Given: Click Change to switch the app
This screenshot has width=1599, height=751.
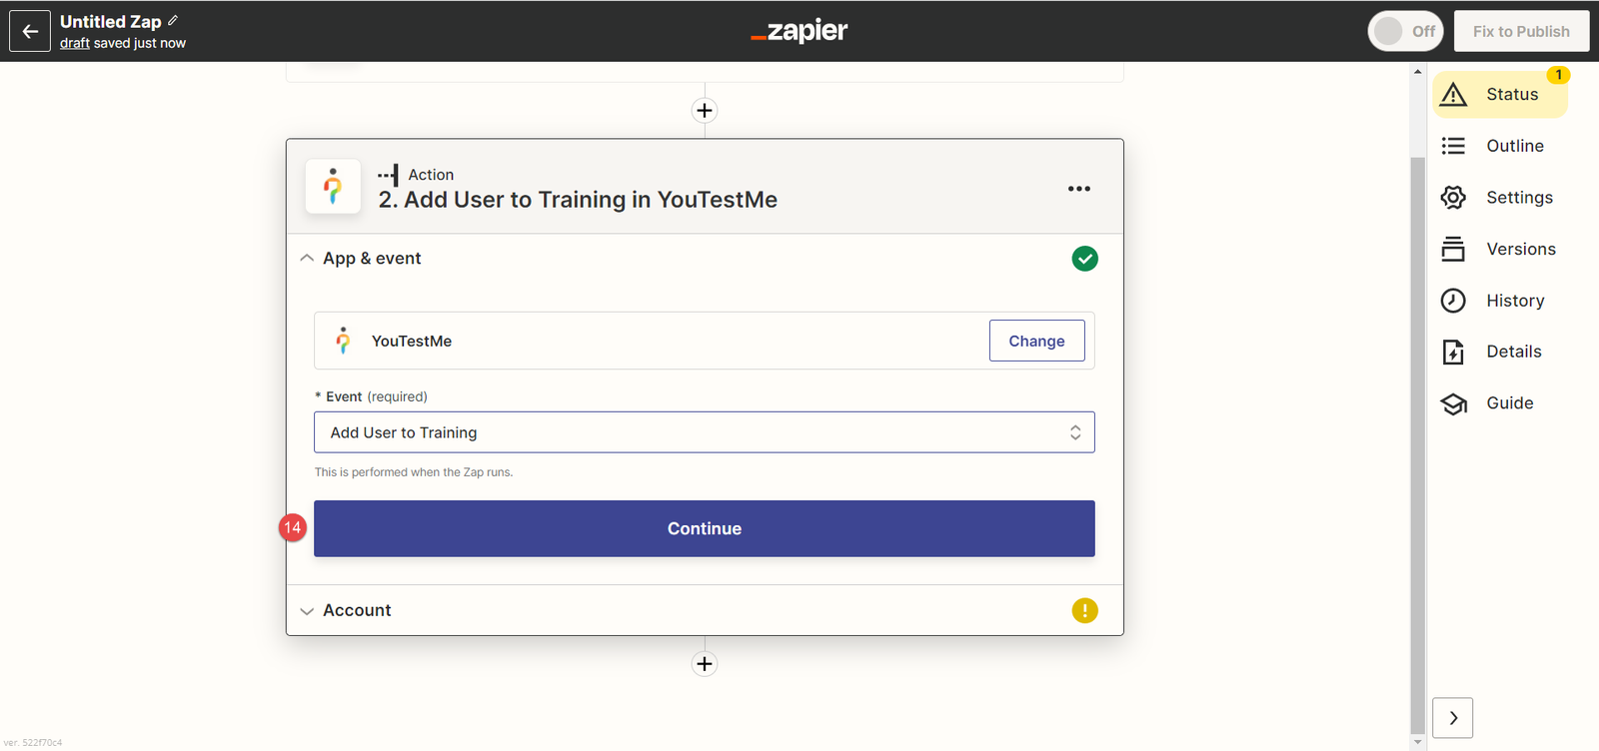Looking at the screenshot, I should pyautogui.click(x=1036, y=341).
